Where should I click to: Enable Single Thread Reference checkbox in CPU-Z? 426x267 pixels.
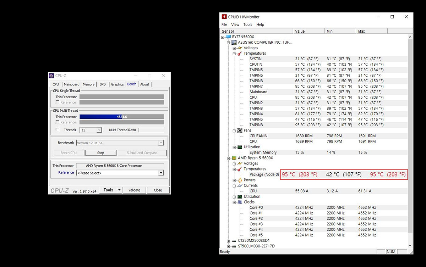point(58,102)
